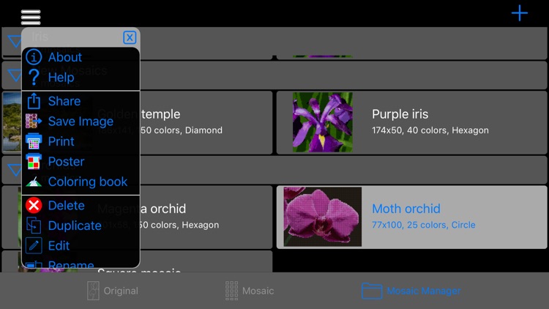
Task: Add a new mosaic with the plus icon
Action: (x=520, y=13)
